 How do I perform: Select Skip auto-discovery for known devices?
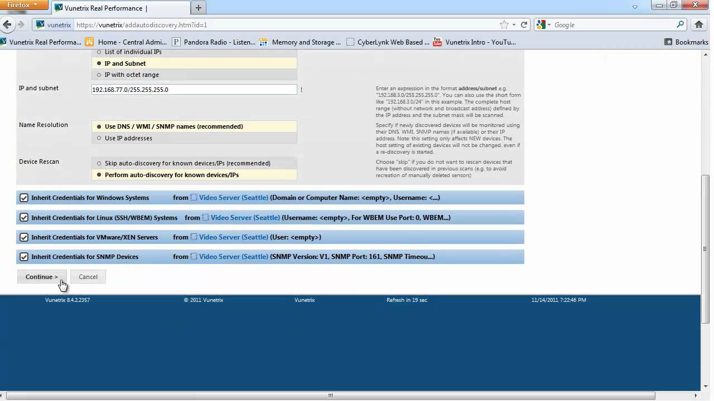pos(194,163)
